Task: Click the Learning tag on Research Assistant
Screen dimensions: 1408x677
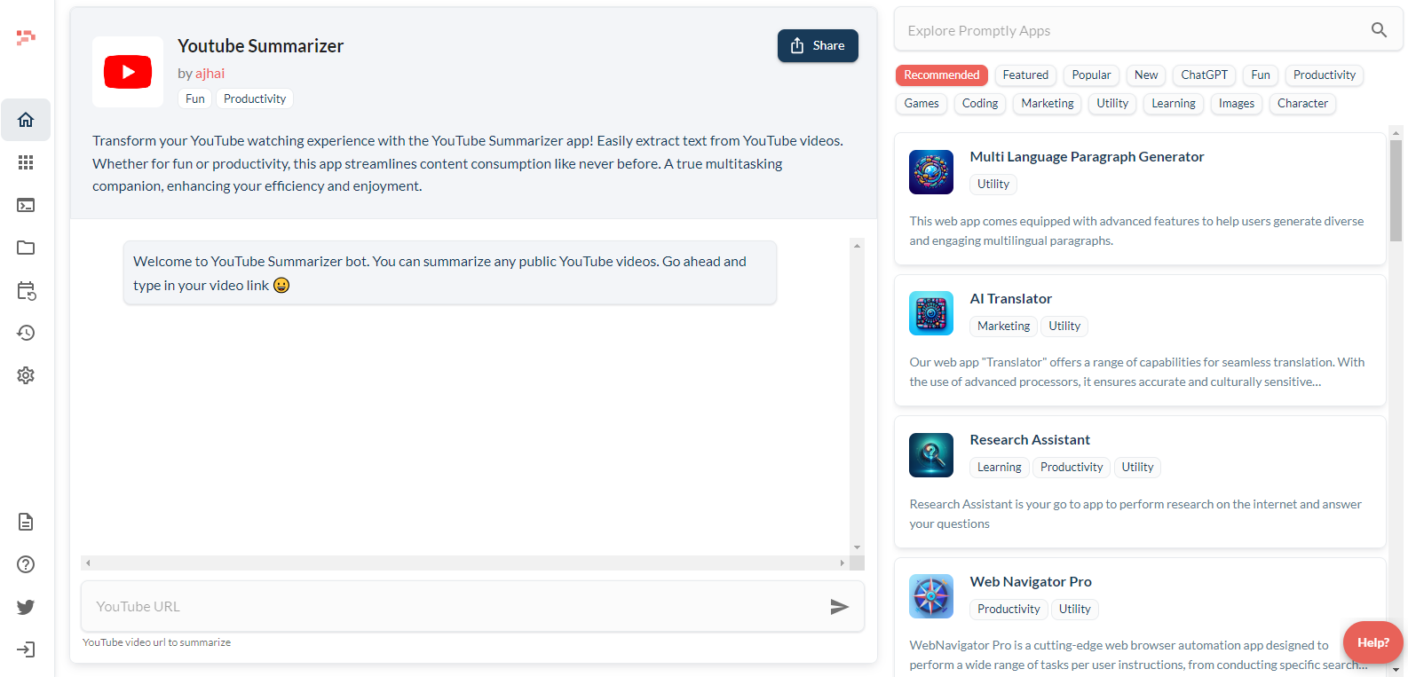Action: coord(1000,468)
